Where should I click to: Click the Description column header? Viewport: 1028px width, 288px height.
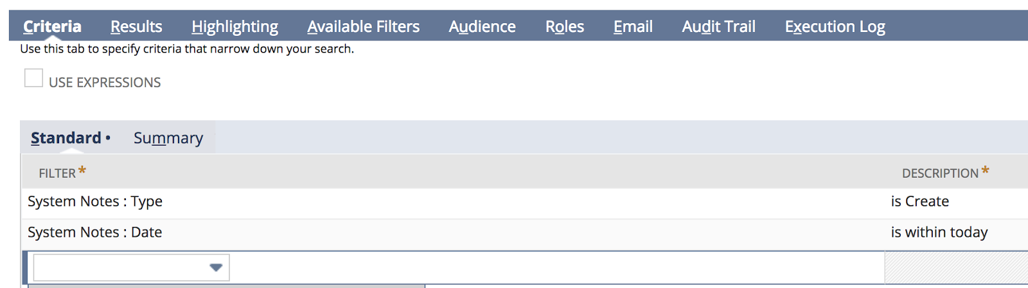(940, 173)
